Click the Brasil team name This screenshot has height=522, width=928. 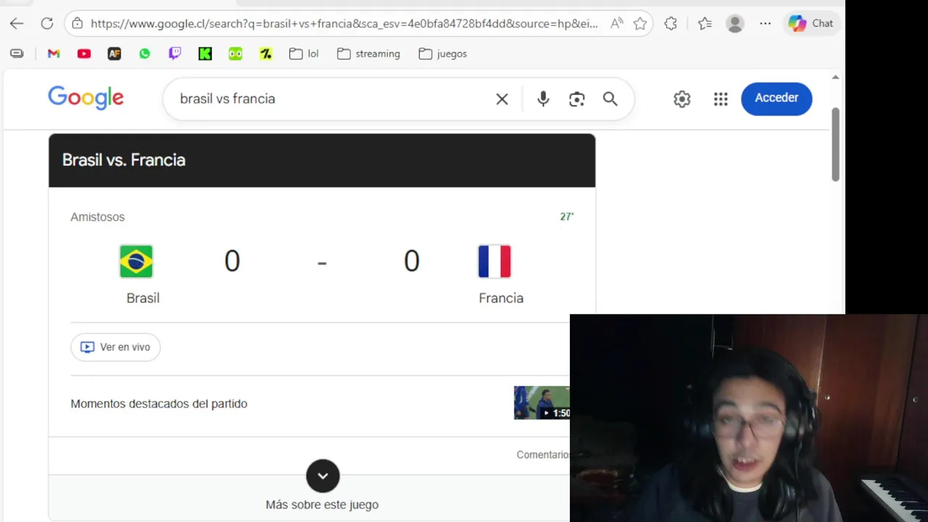pyautogui.click(x=143, y=298)
